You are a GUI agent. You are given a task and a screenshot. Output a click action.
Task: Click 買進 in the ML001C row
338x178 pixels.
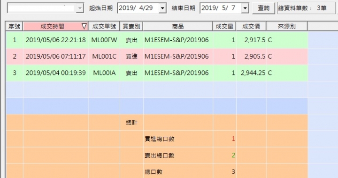[x=131, y=56]
